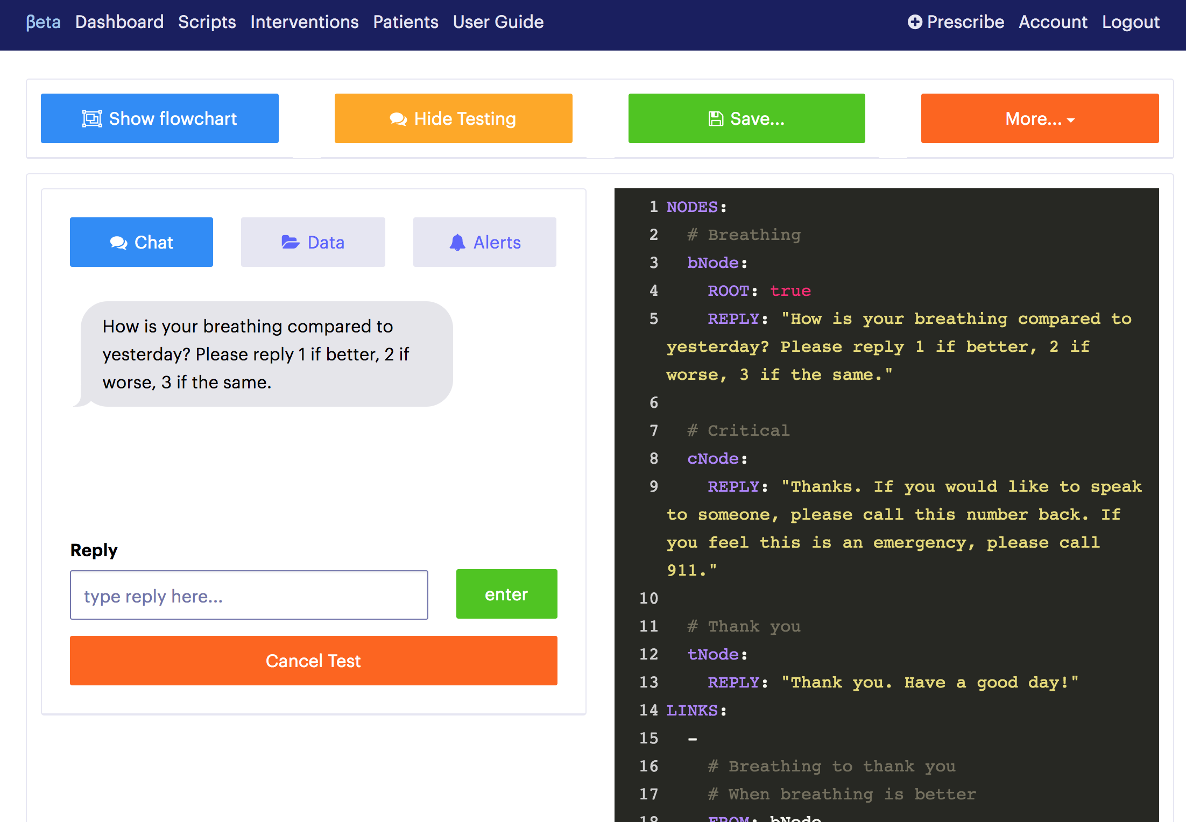This screenshot has width=1186, height=822.
Task: Switch to the Alerts tab
Action: pos(484,242)
